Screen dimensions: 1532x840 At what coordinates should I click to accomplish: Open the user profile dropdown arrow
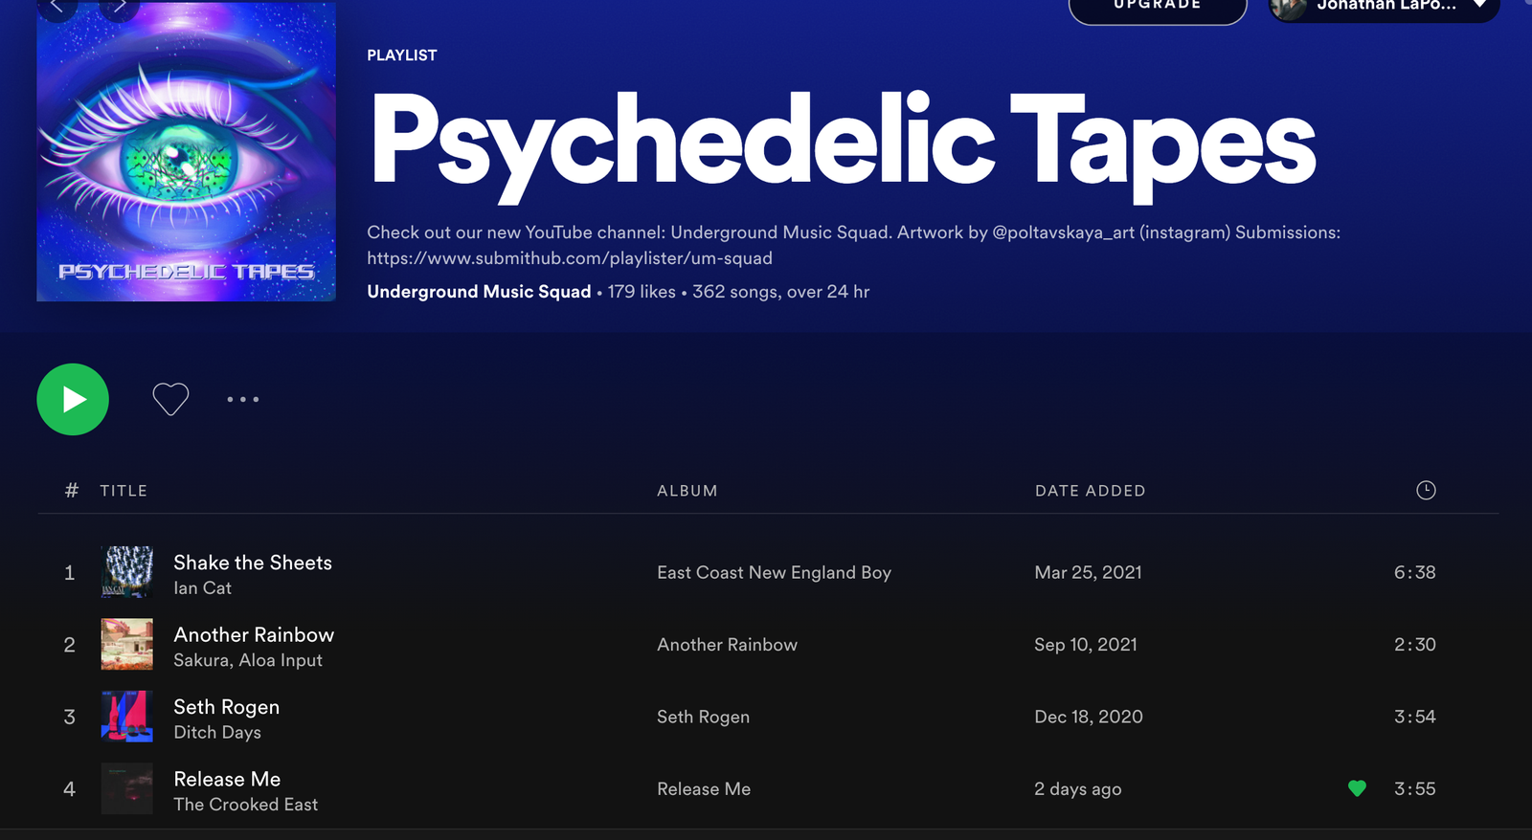tap(1479, 6)
